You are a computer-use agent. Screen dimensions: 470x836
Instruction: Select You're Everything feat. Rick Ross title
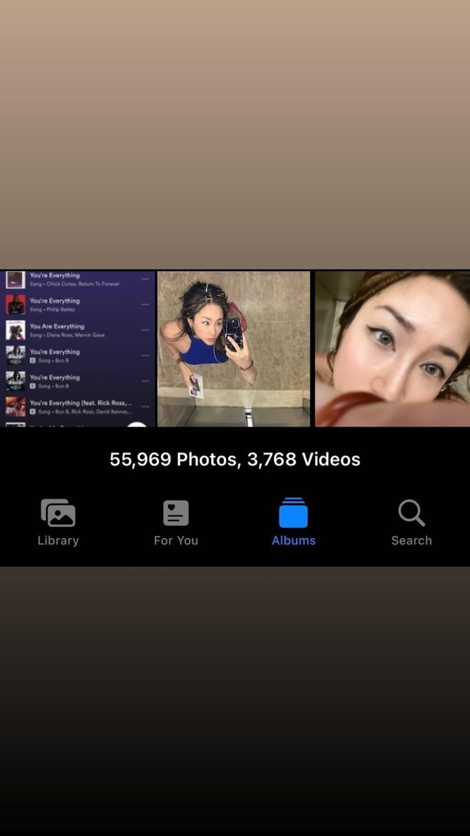[x=81, y=403]
